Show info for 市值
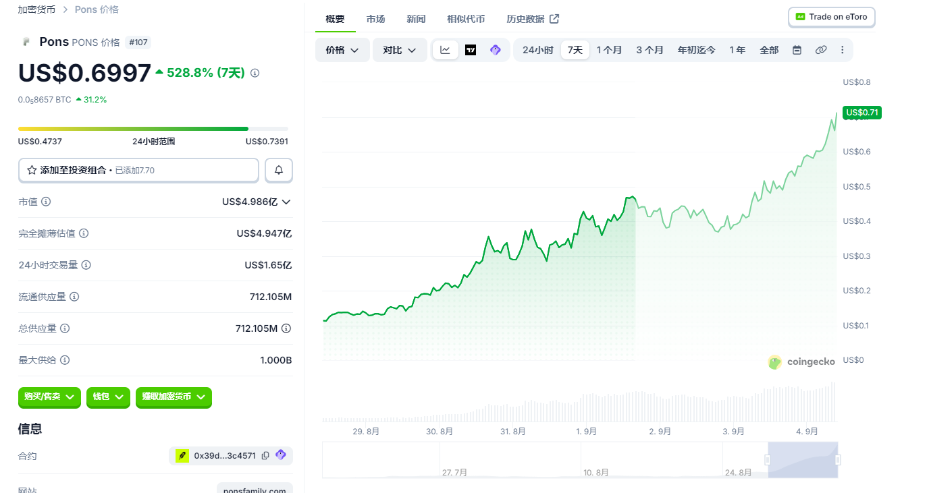929x493 pixels. tap(46, 202)
